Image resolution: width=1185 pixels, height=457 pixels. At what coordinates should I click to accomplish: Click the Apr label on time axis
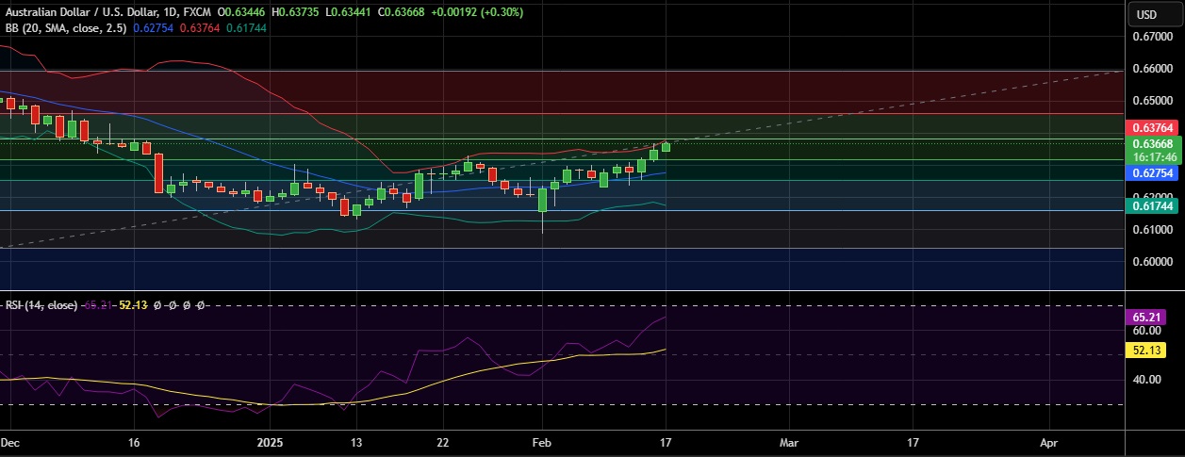click(1048, 441)
